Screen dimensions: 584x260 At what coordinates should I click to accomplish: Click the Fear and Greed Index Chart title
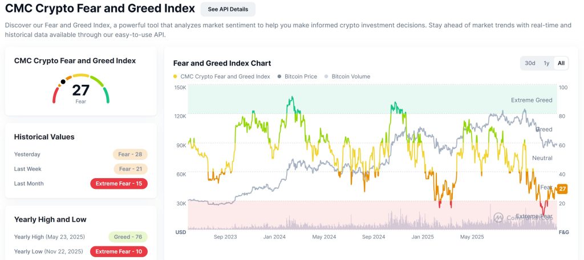pyautogui.click(x=222, y=63)
